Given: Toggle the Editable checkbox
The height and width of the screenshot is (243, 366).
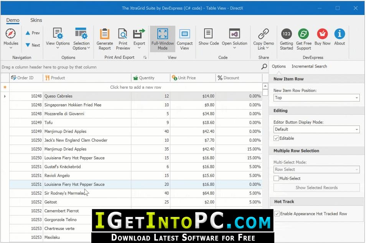Looking at the screenshot, I should [x=276, y=138].
